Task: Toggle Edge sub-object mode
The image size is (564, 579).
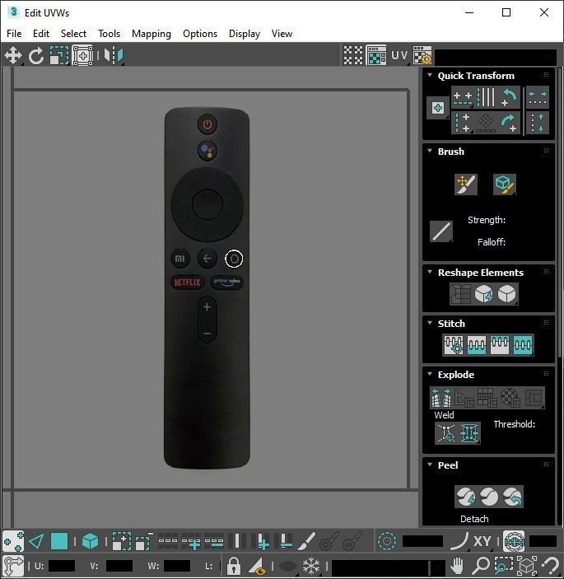Action: [36, 541]
